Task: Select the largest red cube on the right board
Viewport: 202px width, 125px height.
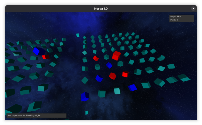Action: tap(116, 56)
